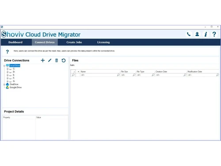Select drive G: in the tree

click(14, 81)
